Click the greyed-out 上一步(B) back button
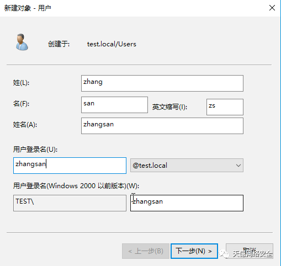 [x=146, y=251]
